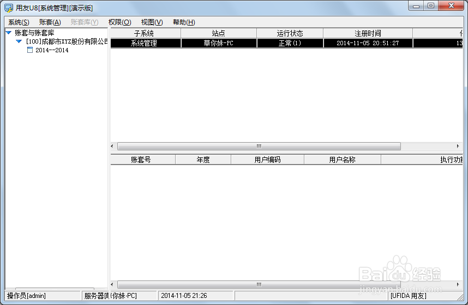Image resolution: width=468 pixels, height=305 pixels.
Task: Sort by 站点 column header
Action: pos(219,33)
